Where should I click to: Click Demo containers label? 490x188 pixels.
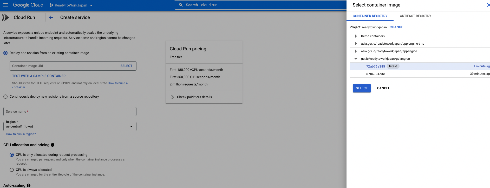pos(373,36)
